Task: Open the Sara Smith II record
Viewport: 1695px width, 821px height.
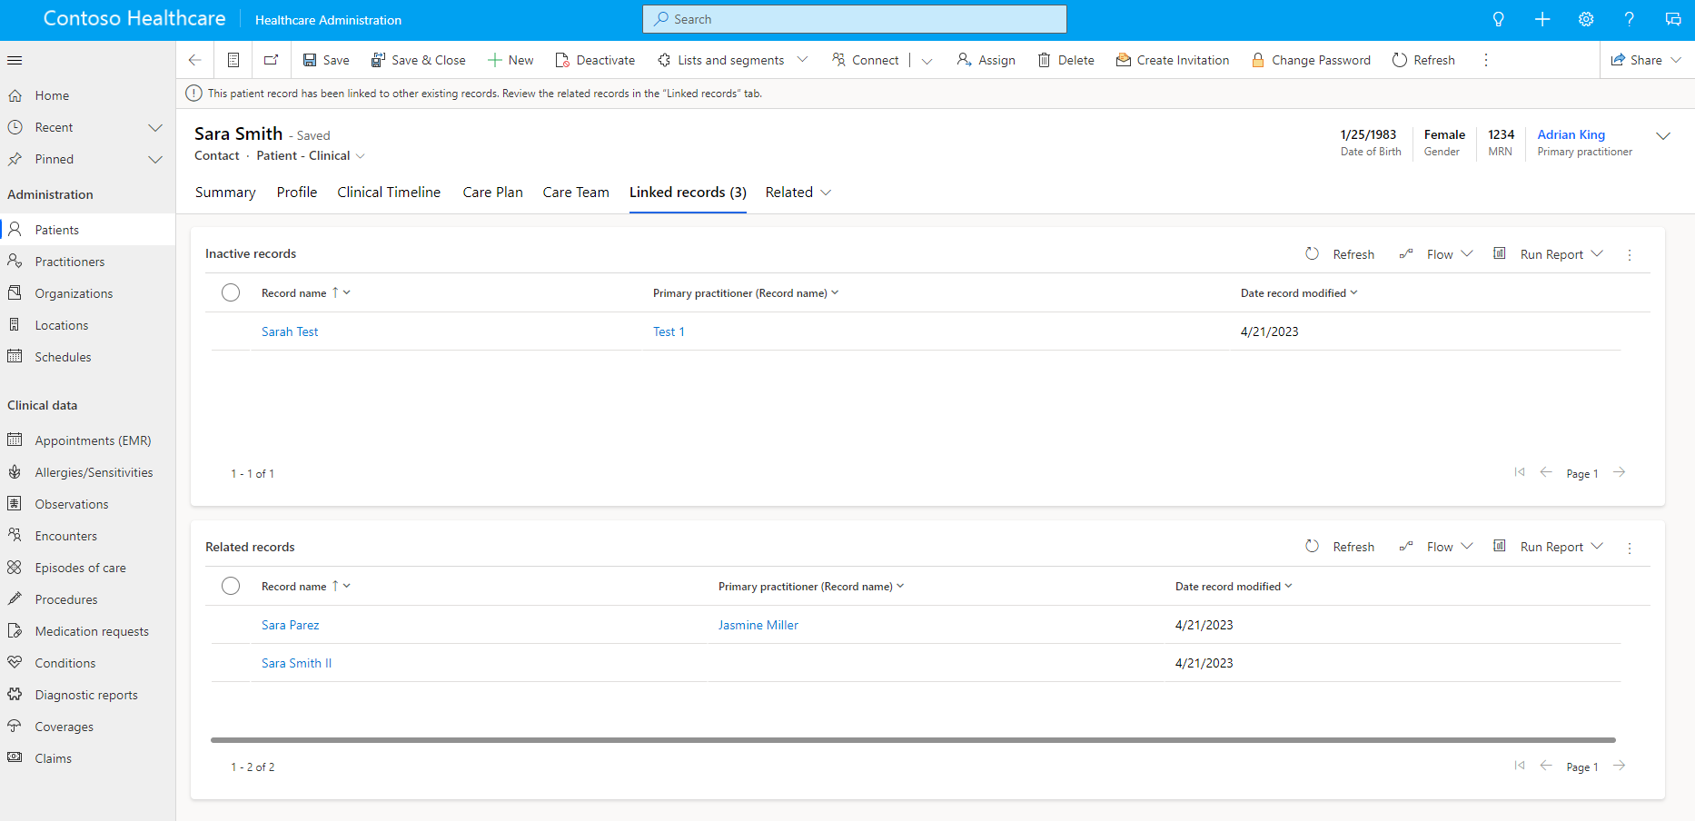Action: point(296,663)
